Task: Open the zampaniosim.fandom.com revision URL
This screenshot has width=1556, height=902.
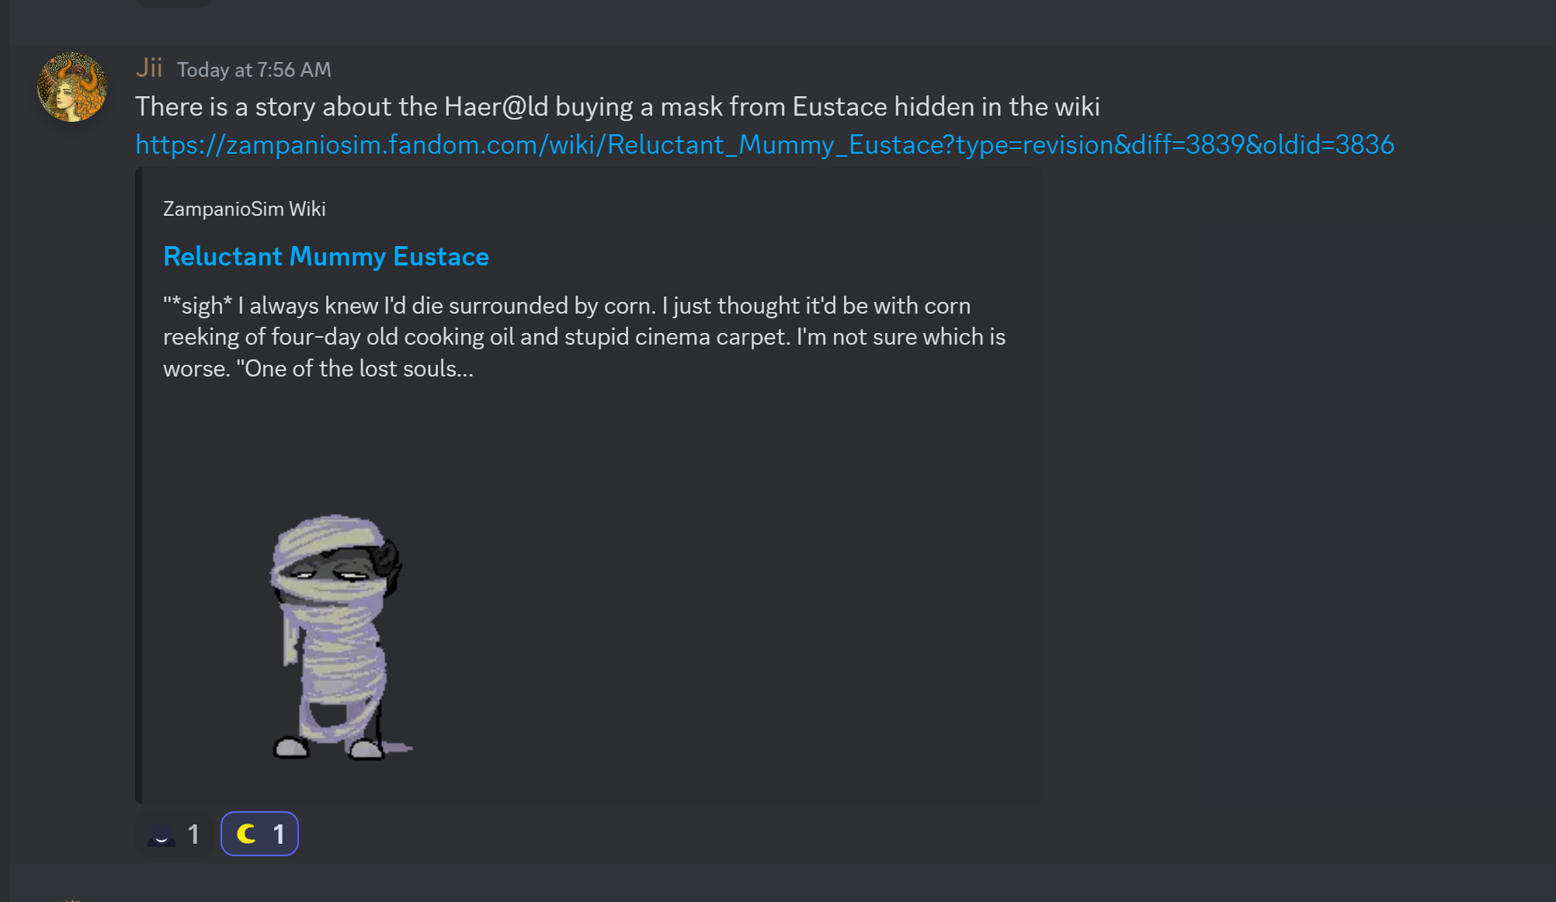Action: click(764, 144)
